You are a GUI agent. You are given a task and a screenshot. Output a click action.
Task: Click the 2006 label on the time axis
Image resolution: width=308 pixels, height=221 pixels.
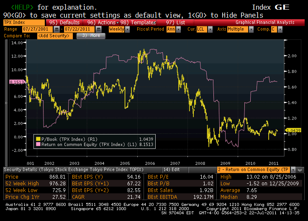(150, 164)
